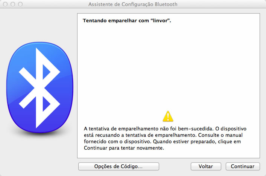Minimize the Bluetooth assistant window
Viewport: 266px width, 176px height.
pos(13,4)
